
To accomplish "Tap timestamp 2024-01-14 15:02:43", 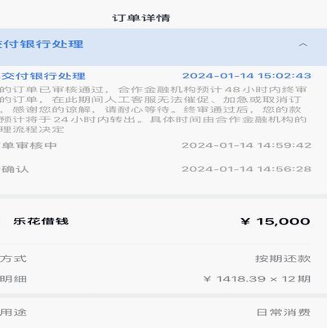I will (247, 76).
